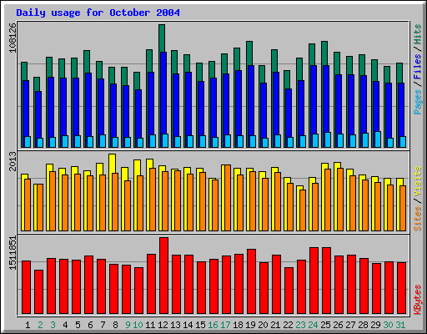Select day 28 on the x-axis
The image size is (427, 334).
coord(363,325)
